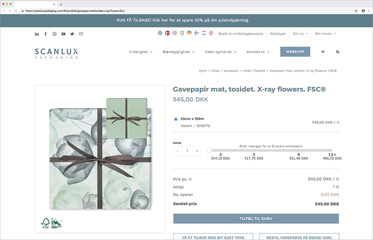The height and width of the screenshot is (240, 373).
Task: Open the Twitter social icon
Action: [x=72, y=34]
